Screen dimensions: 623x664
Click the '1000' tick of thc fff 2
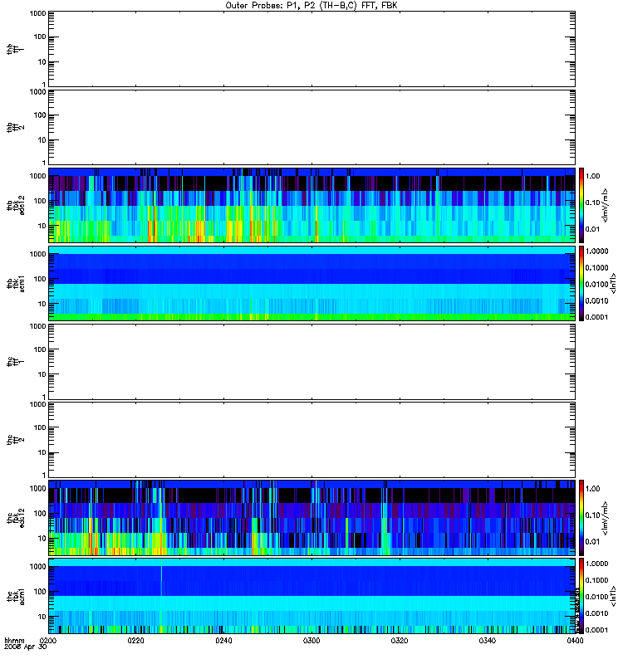(37, 404)
